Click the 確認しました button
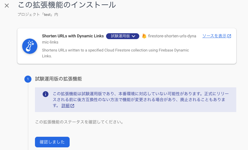Image resolution: width=248 pixels, height=150 pixels. coord(52,142)
